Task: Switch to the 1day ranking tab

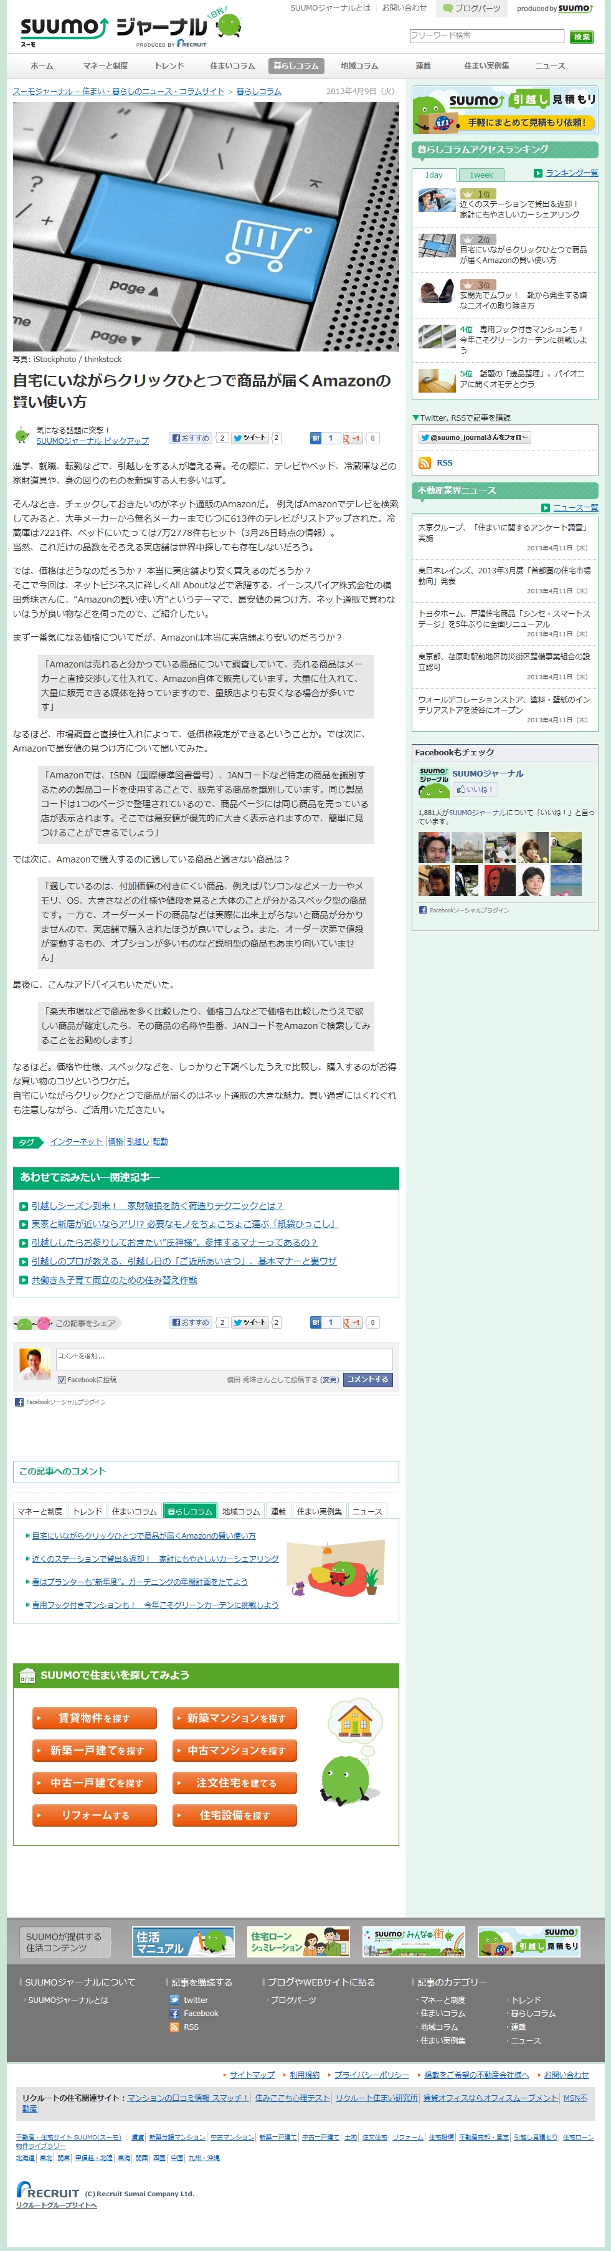Action: click(434, 176)
